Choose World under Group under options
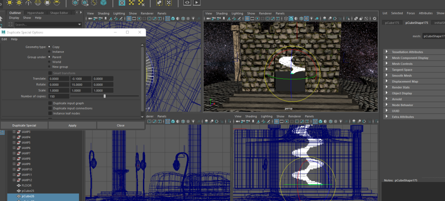The image size is (445, 201). click(x=49, y=62)
